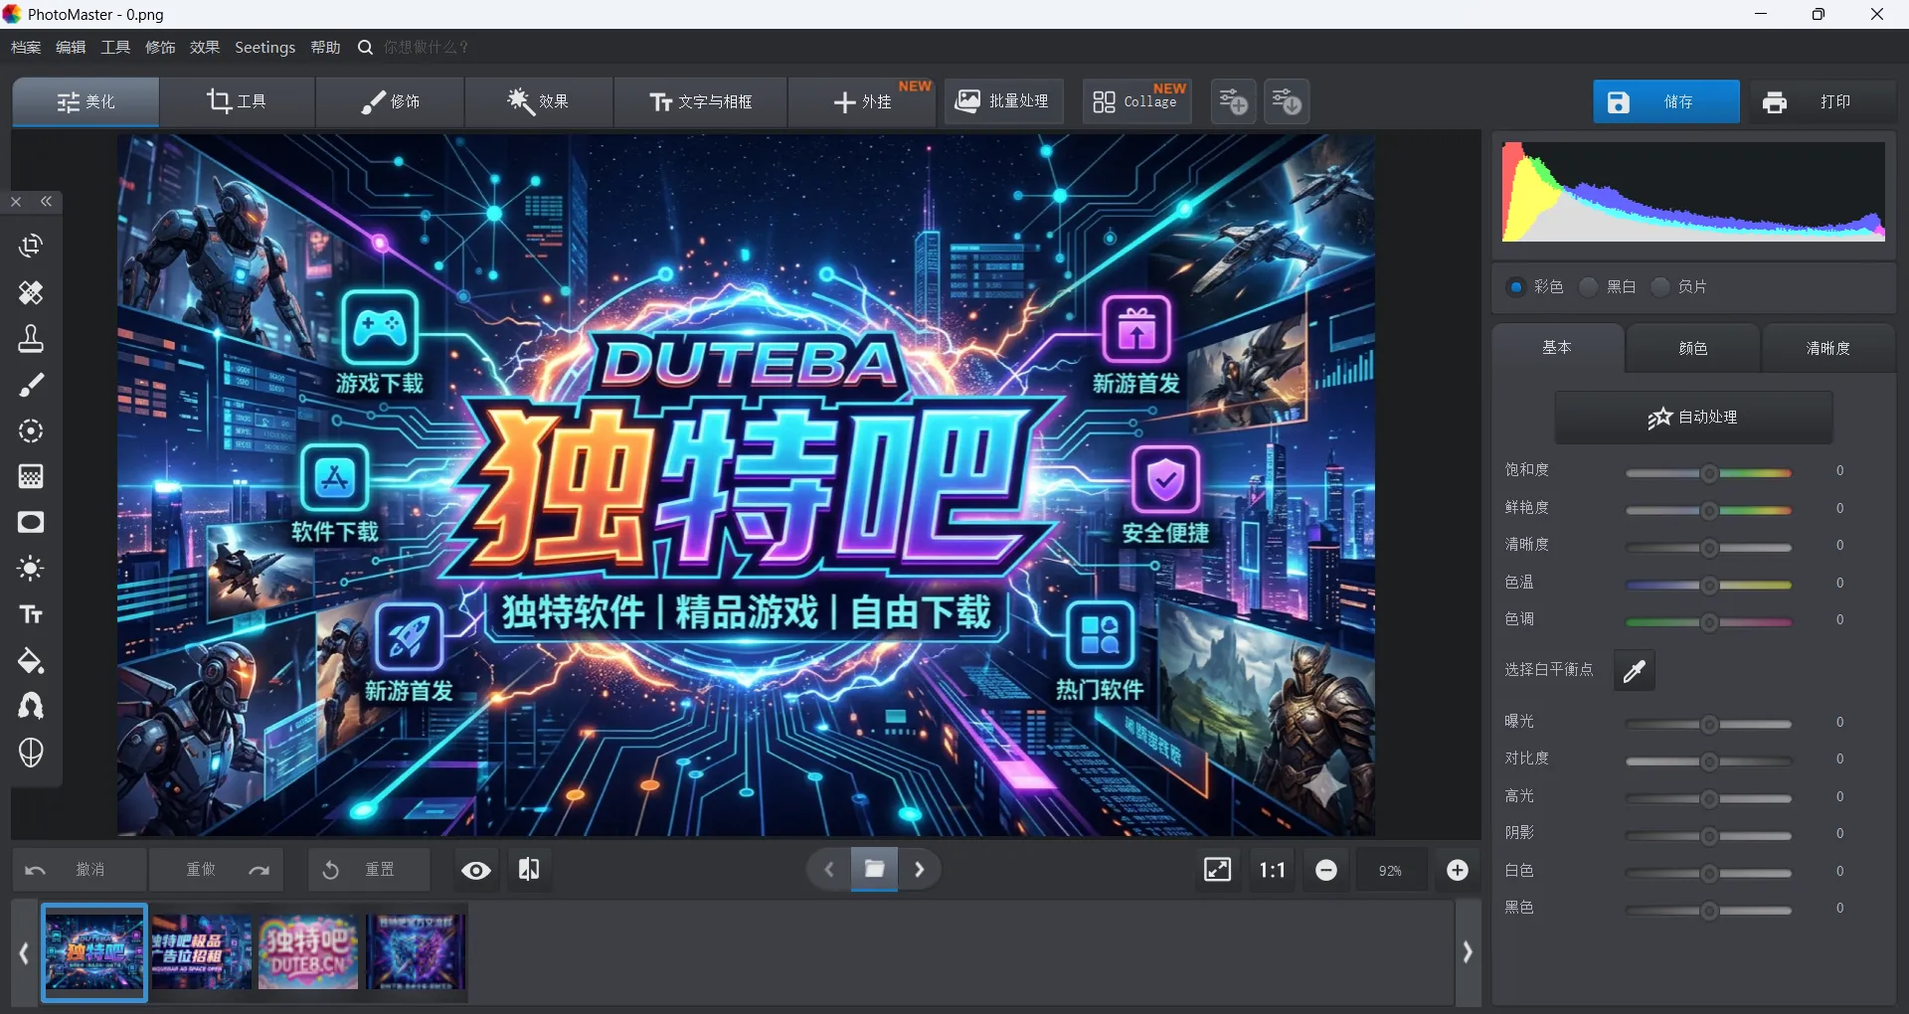Image resolution: width=1909 pixels, height=1014 pixels.
Task: Toggle the preview eye at the bottom bar
Action: 475,869
